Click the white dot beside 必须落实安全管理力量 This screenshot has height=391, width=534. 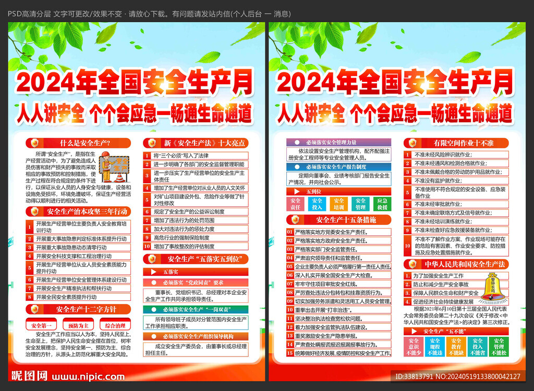(x=297, y=143)
